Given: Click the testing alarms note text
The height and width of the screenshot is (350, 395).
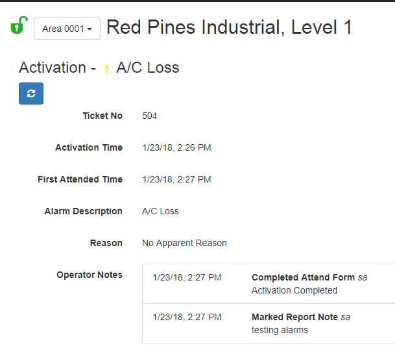Looking at the screenshot, I should point(280,330).
